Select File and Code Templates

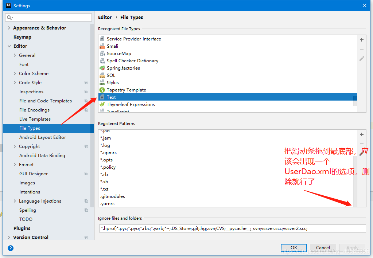(46, 101)
